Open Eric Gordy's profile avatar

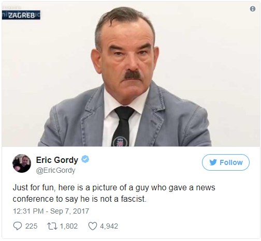pos(22,163)
